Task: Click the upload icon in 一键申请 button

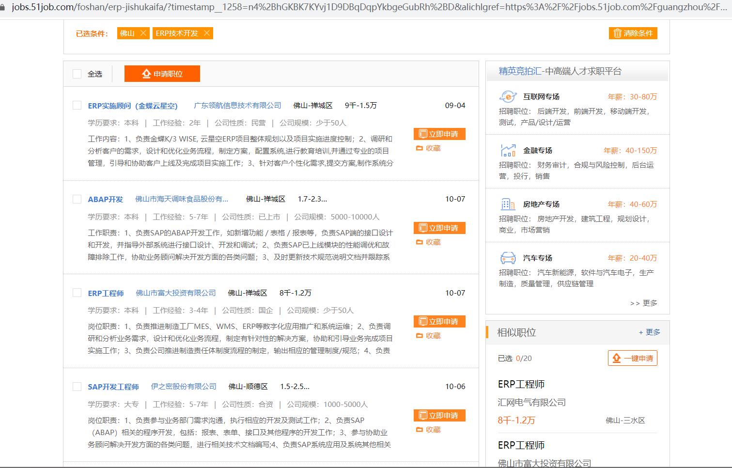Action: [x=616, y=358]
